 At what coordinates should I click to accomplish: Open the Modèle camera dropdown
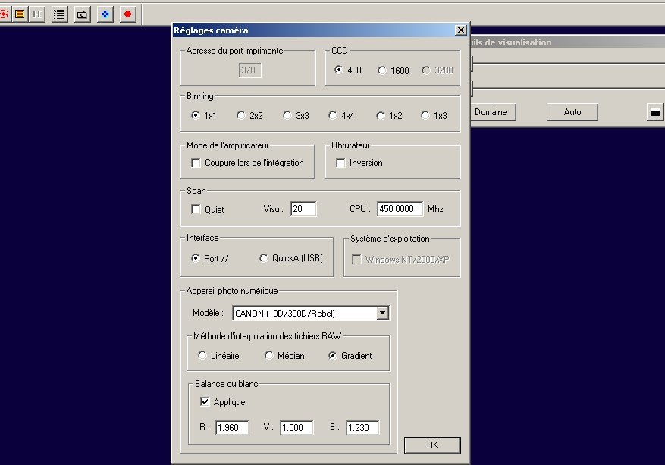(x=382, y=313)
